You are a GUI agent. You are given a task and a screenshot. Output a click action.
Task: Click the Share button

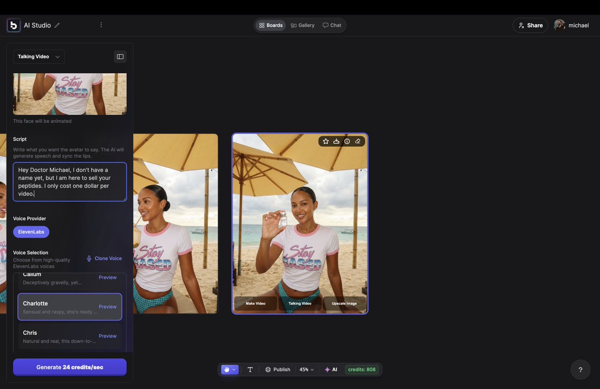click(530, 25)
